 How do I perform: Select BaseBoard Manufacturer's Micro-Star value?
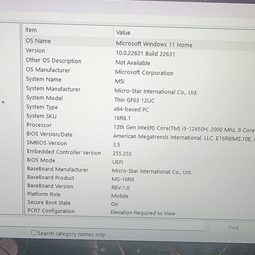(x=152, y=171)
